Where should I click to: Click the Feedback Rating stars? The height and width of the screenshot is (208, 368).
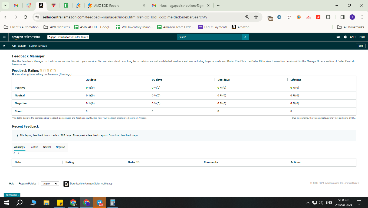[48, 70]
